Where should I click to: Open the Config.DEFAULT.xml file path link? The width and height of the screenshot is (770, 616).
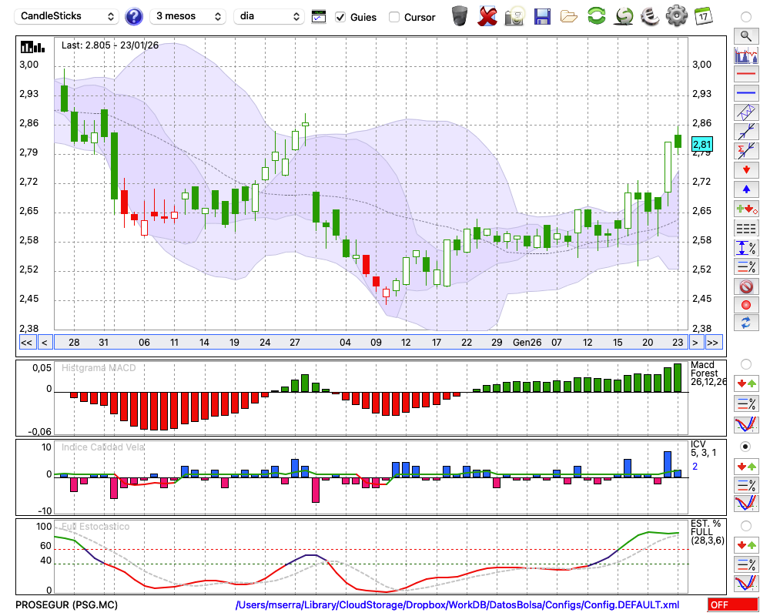coord(457,605)
